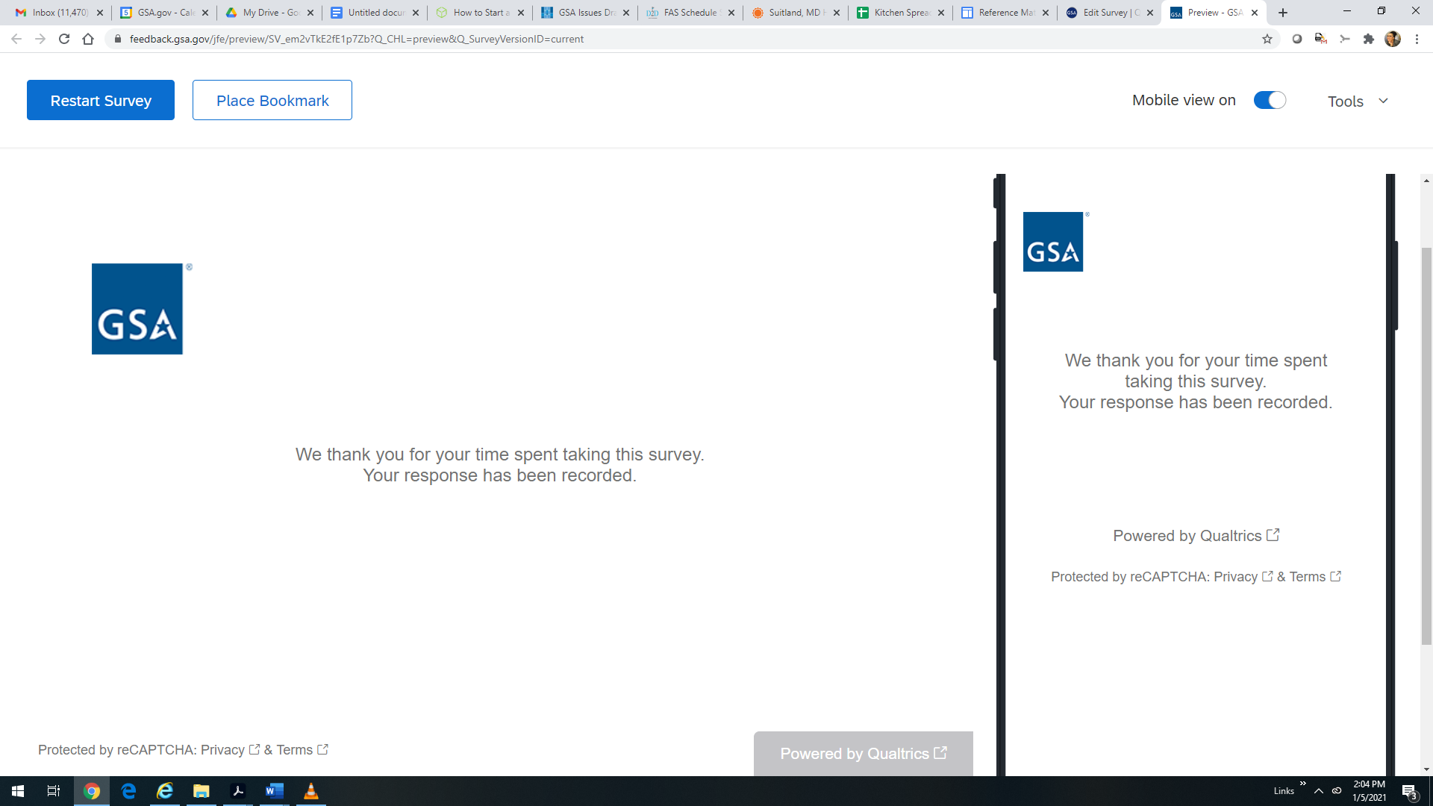The height and width of the screenshot is (806, 1433).
Task: Go to the browser home page icon
Action: (x=88, y=39)
